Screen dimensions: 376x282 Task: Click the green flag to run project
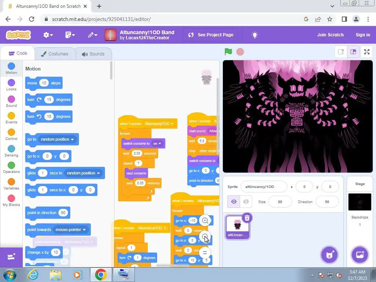(228, 51)
